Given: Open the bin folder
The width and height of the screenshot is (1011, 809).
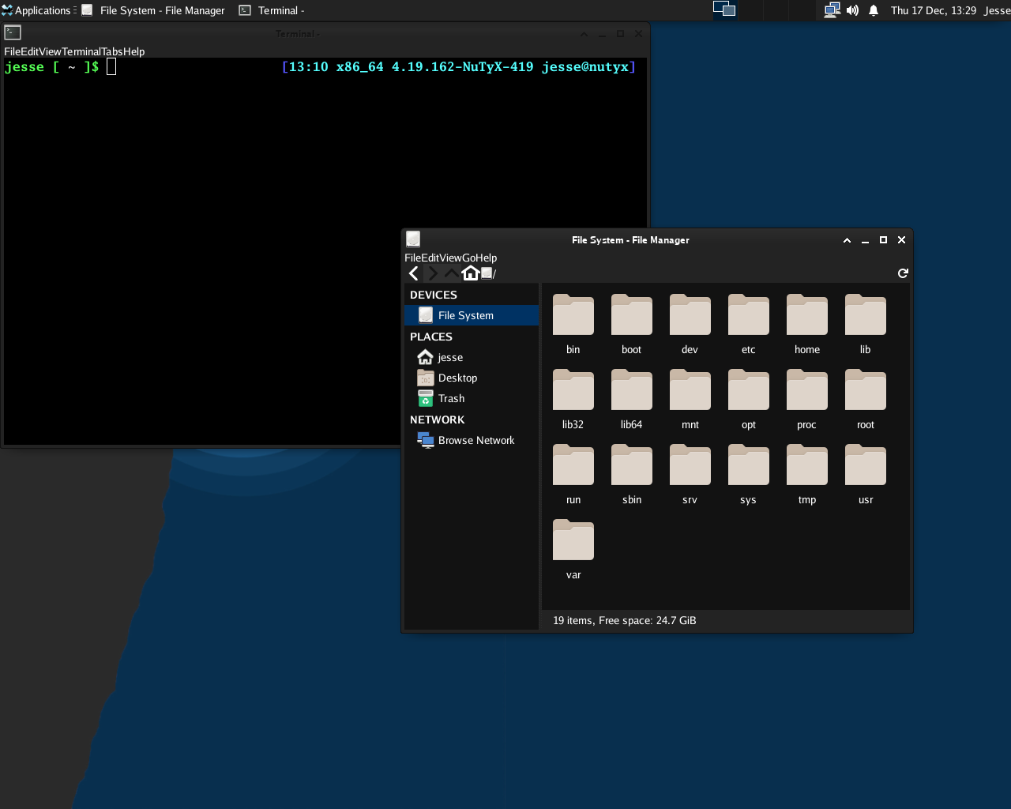Looking at the screenshot, I should coord(573,325).
